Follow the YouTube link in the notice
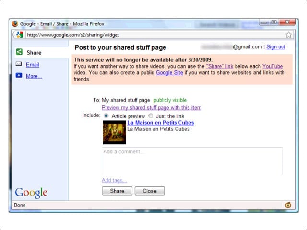This screenshot has width=307, height=230. coord(272,66)
